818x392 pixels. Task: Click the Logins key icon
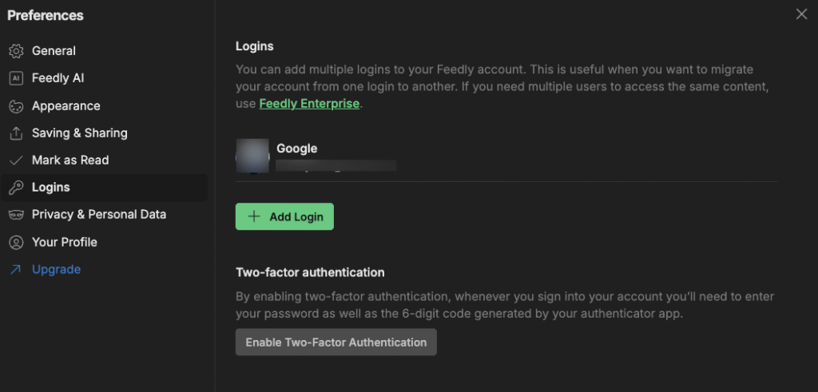click(x=16, y=187)
